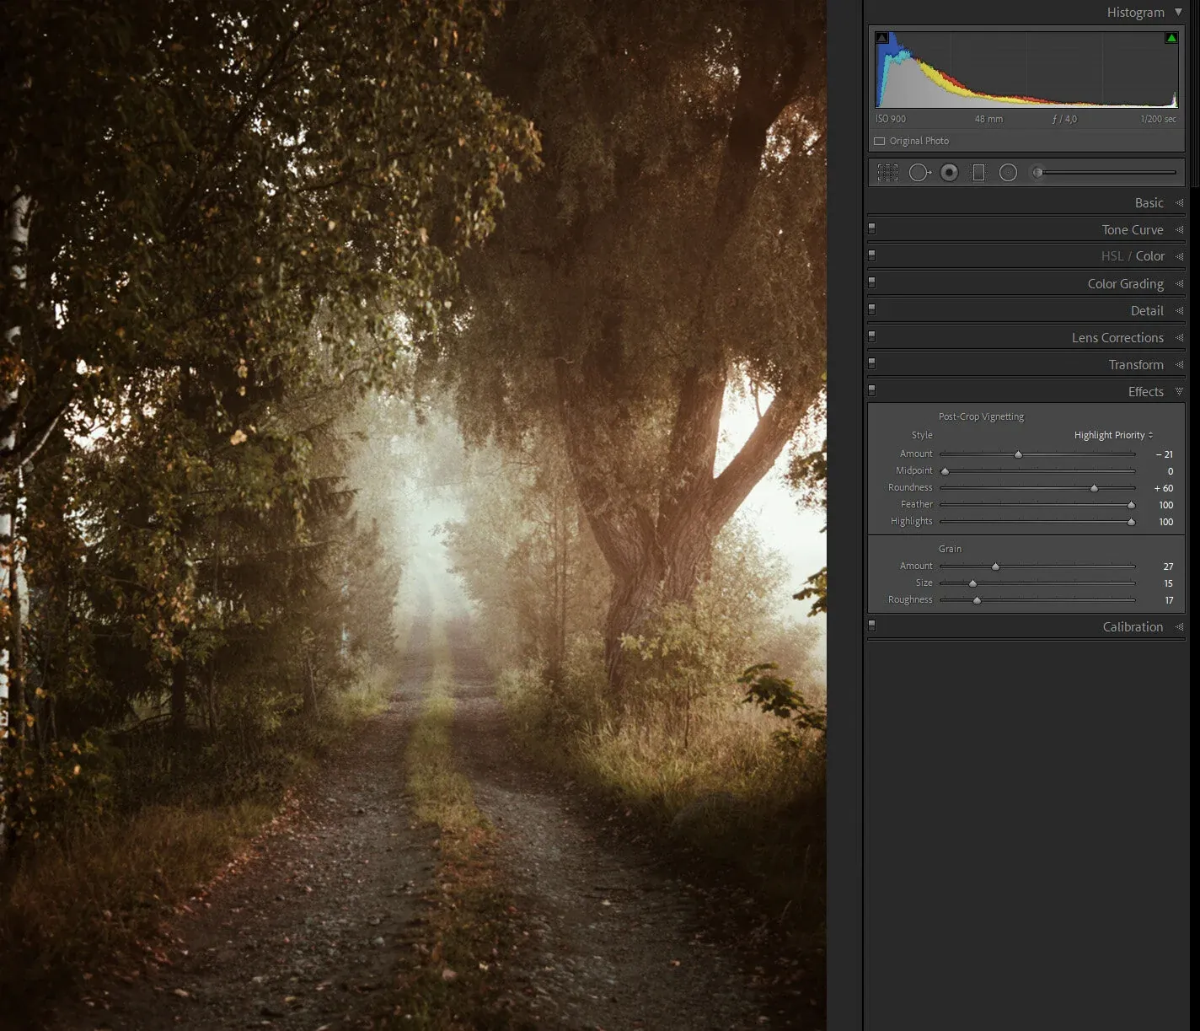1200x1031 pixels.
Task: Click the vignette Roundness slider handle
Action: 1094,488
